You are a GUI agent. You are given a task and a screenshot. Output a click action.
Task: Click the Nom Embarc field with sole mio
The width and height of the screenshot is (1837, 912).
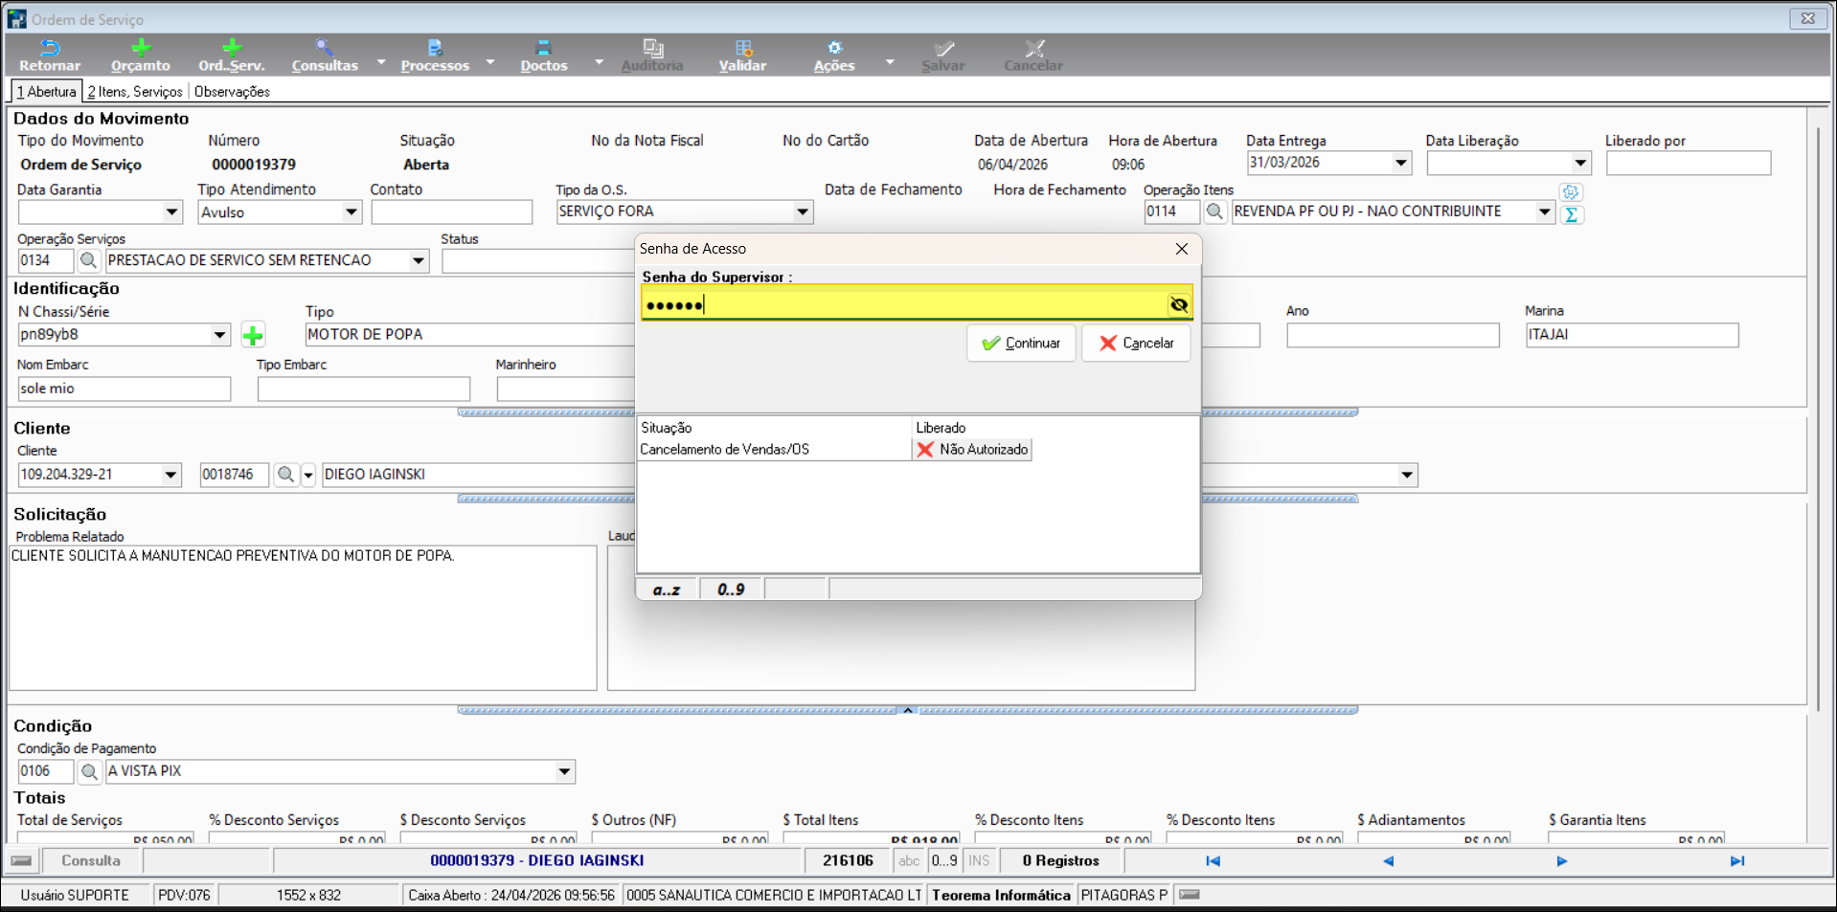click(125, 389)
